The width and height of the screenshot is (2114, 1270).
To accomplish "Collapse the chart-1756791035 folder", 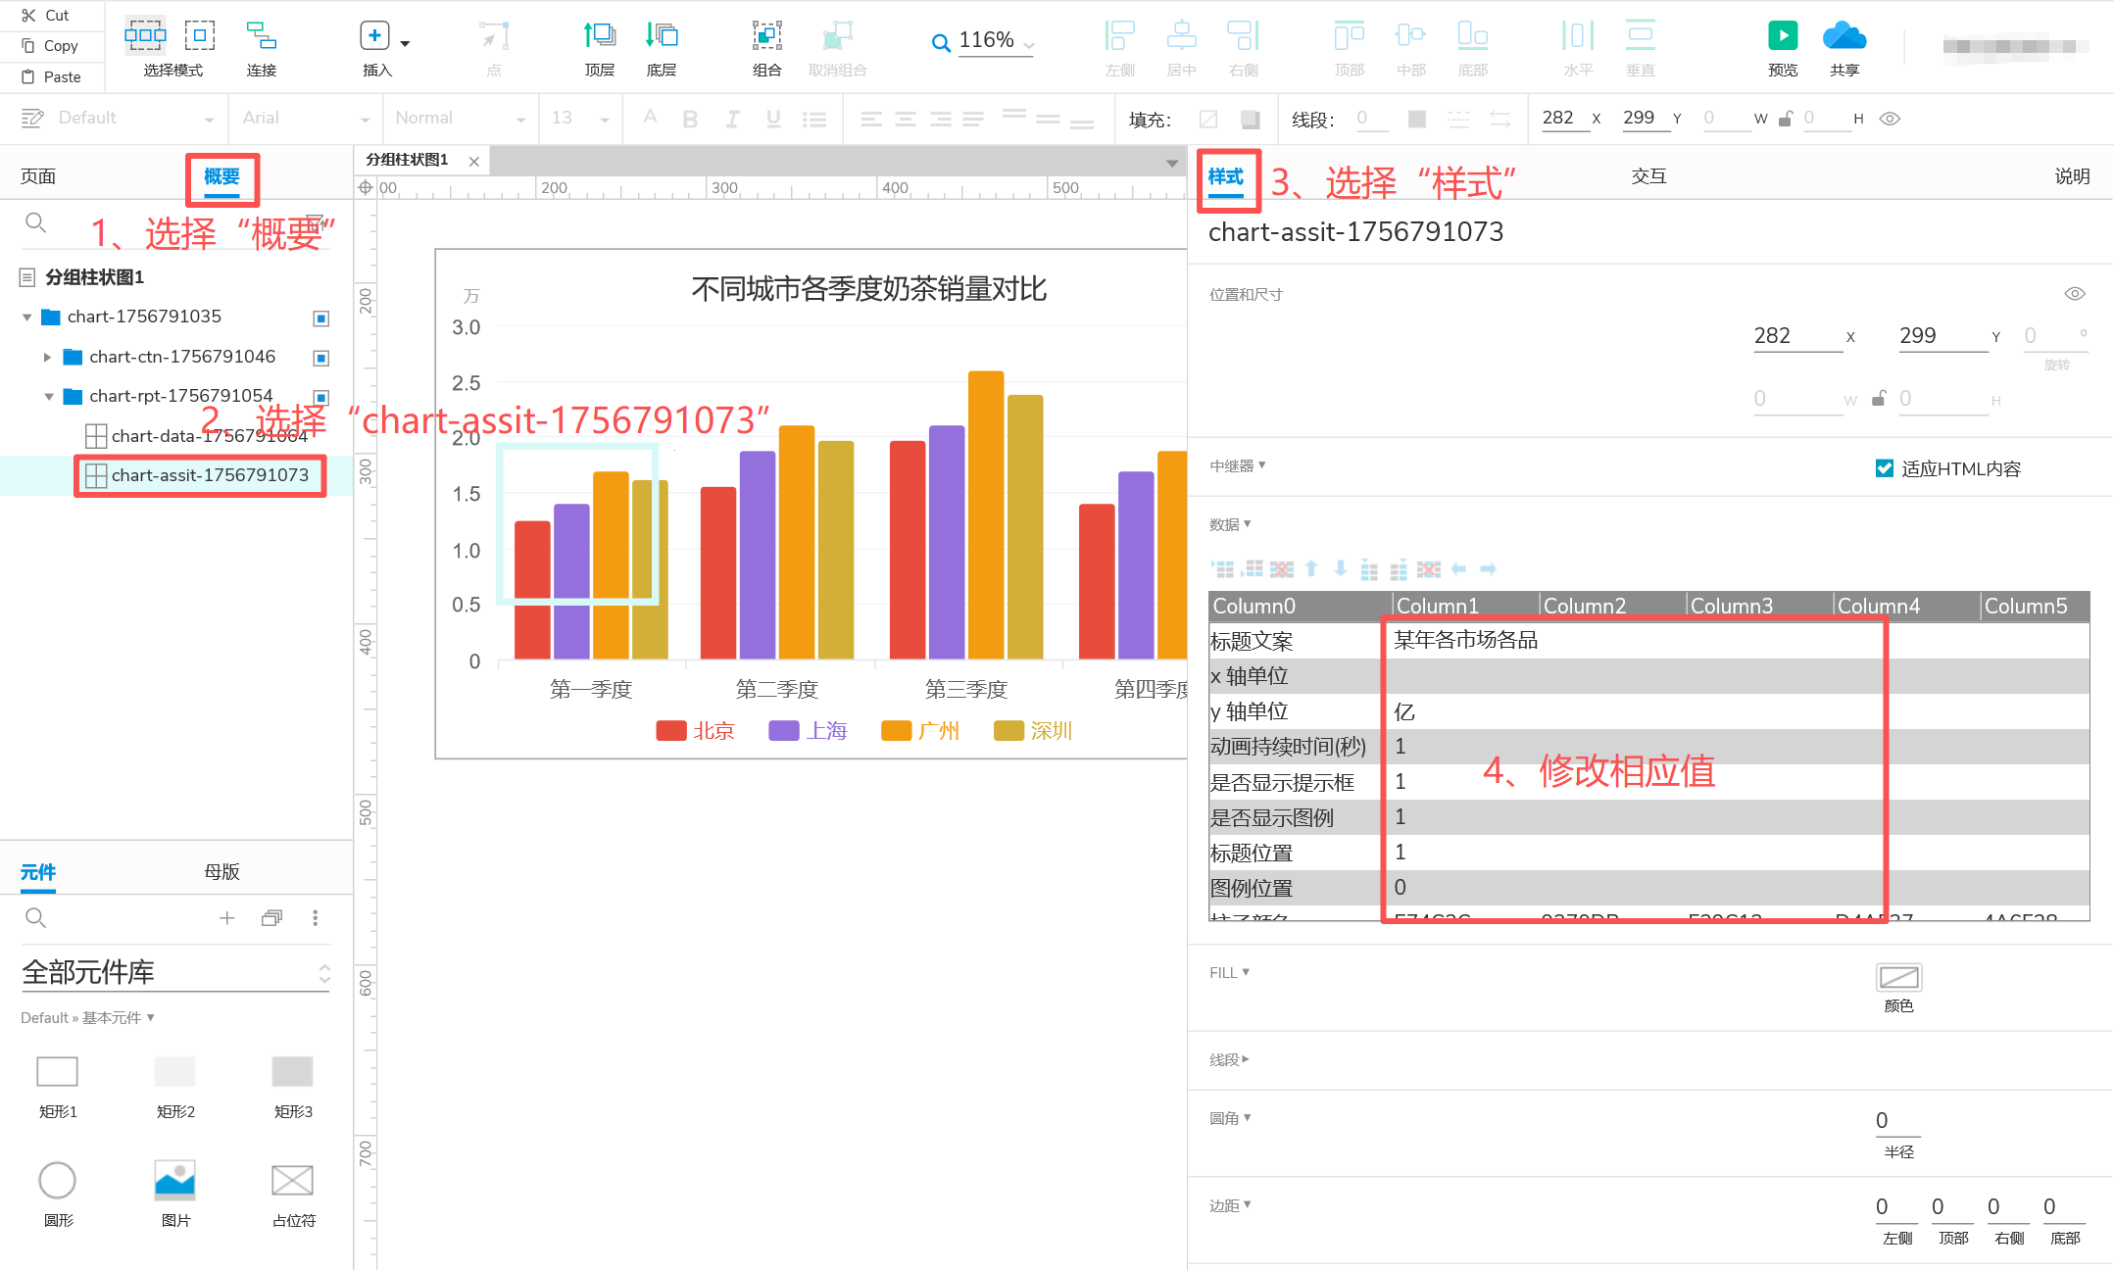I will click(27, 317).
